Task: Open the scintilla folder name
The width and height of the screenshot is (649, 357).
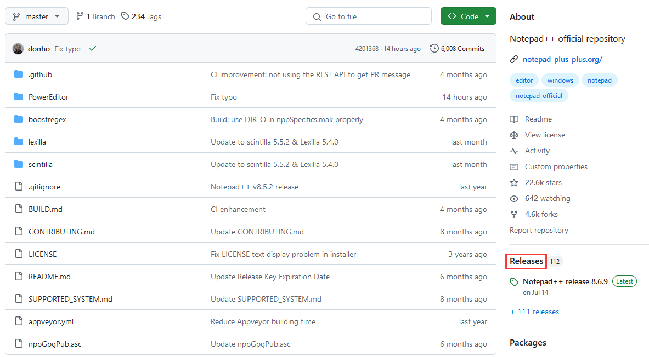Action: coord(41,164)
